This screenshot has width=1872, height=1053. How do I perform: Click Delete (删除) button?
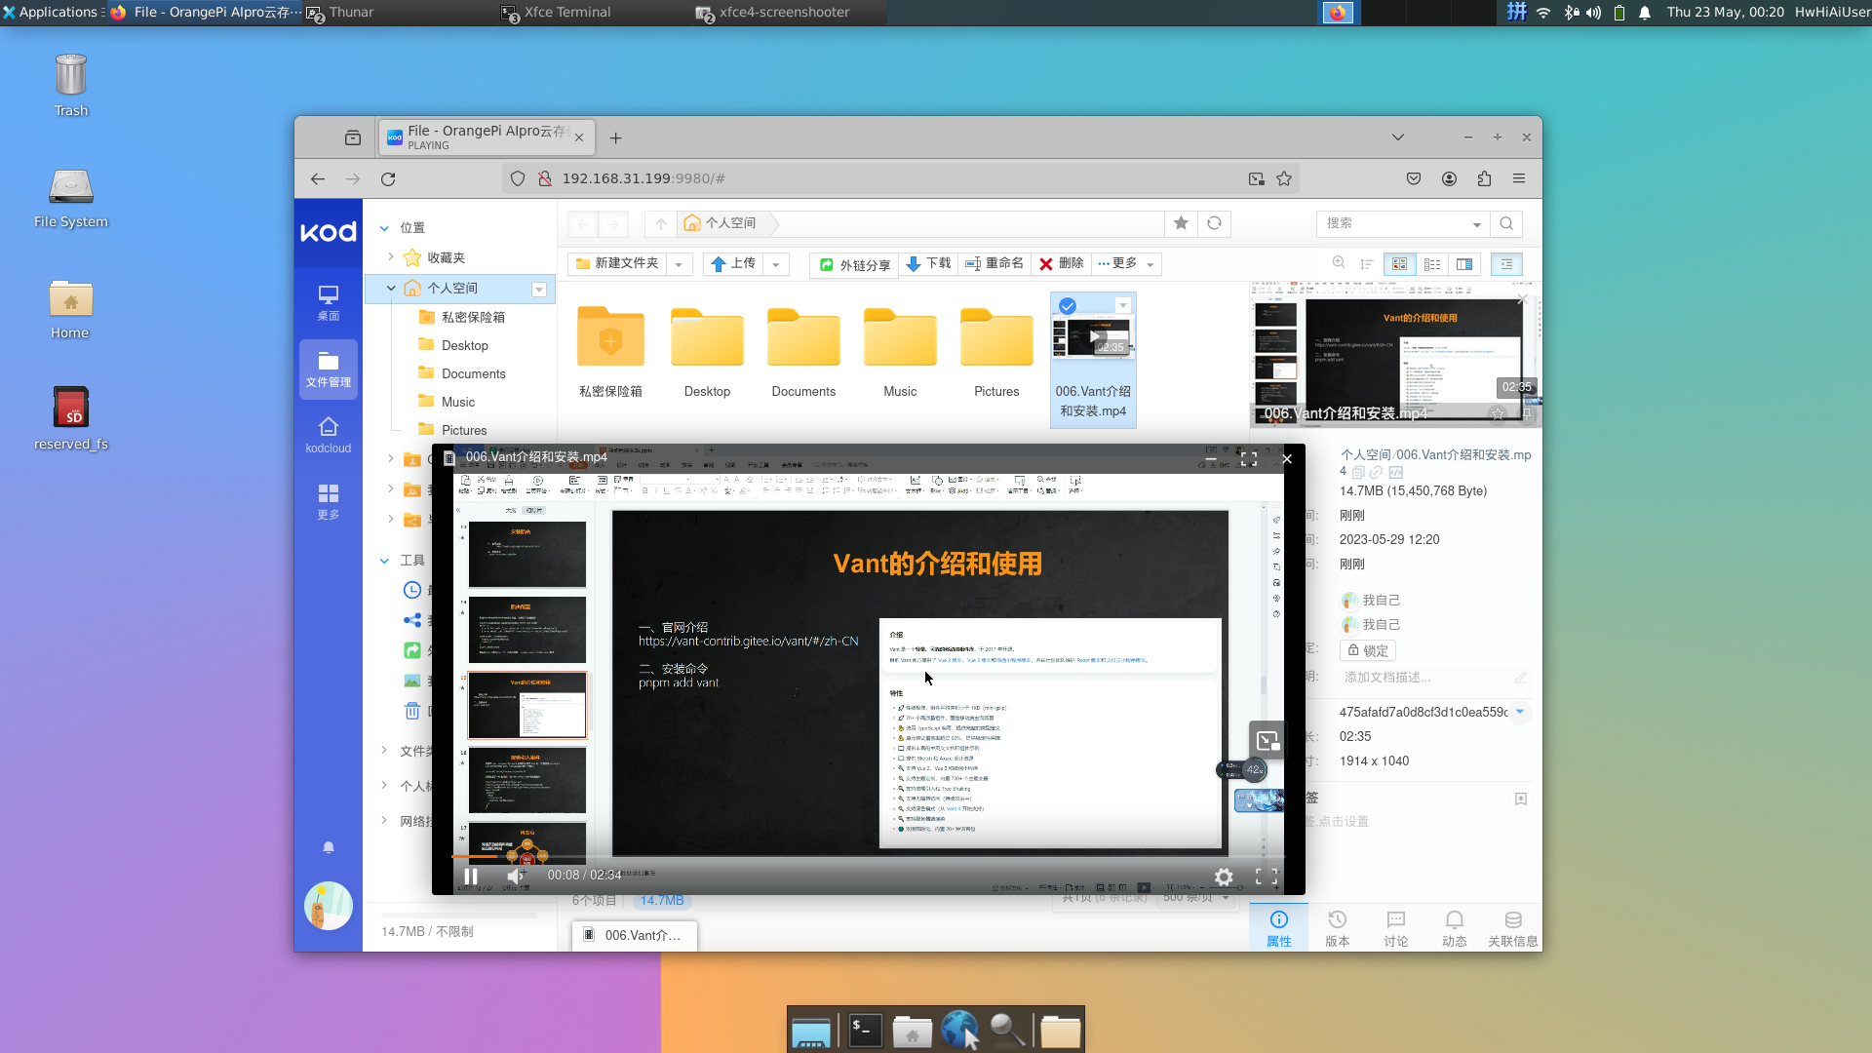click(x=1062, y=263)
